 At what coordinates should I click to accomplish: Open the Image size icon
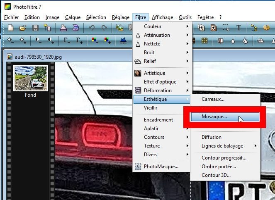[201, 28]
